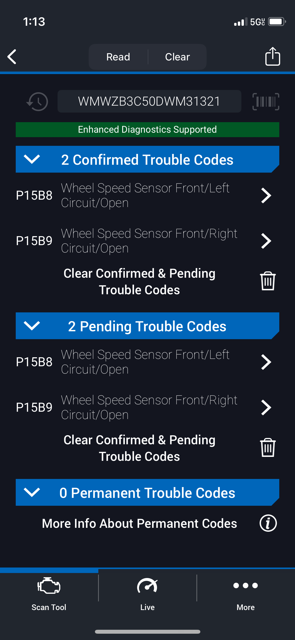Image resolution: width=295 pixels, height=640 pixels.
Task: Tap trash icon under Confirmed codes
Action: (x=267, y=281)
